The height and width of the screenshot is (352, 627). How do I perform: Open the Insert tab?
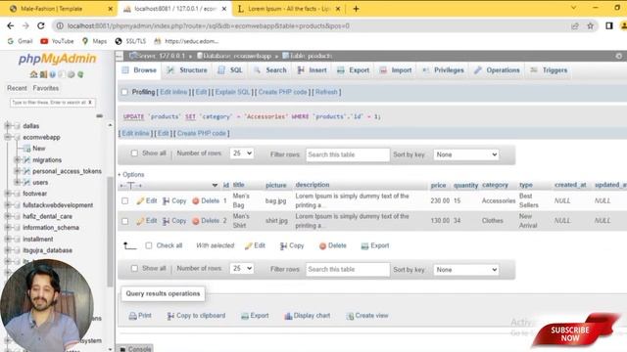point(312,70)
